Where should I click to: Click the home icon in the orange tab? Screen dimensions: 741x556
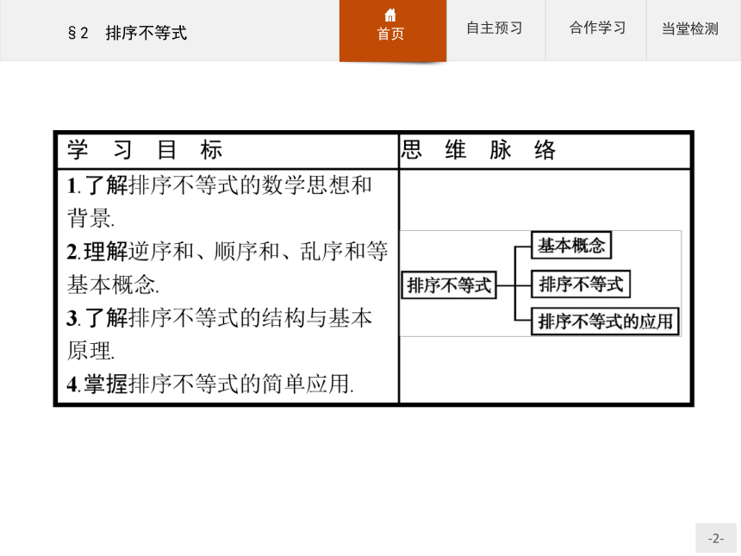pos(390,16)
